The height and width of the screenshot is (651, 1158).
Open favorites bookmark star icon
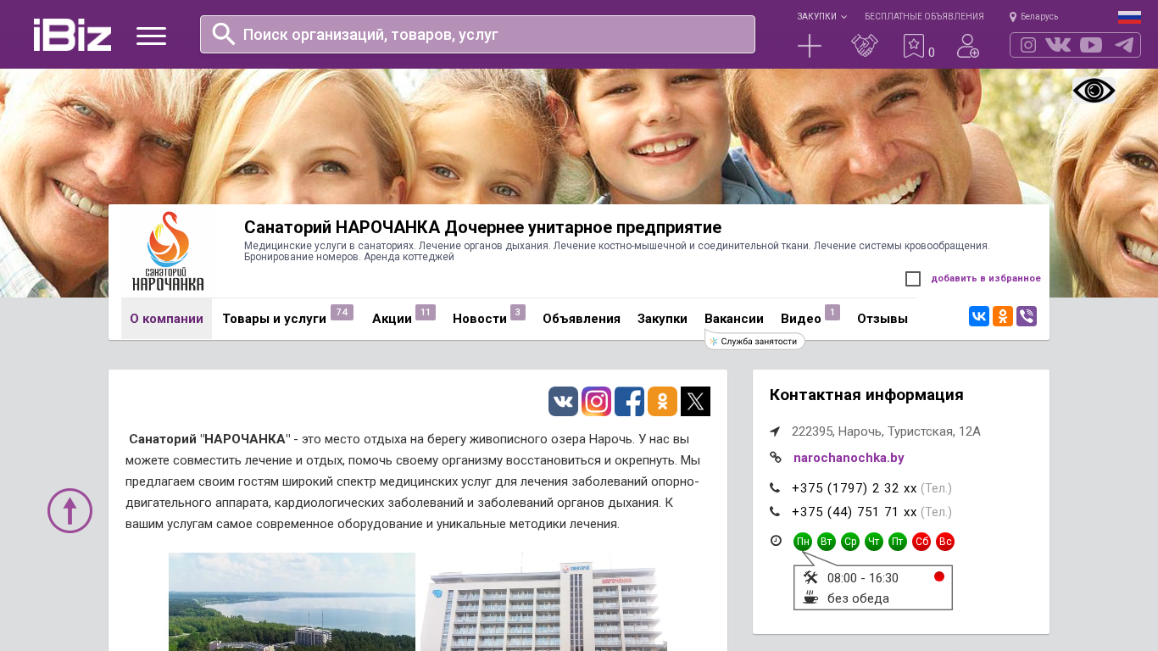pos(914,46)
